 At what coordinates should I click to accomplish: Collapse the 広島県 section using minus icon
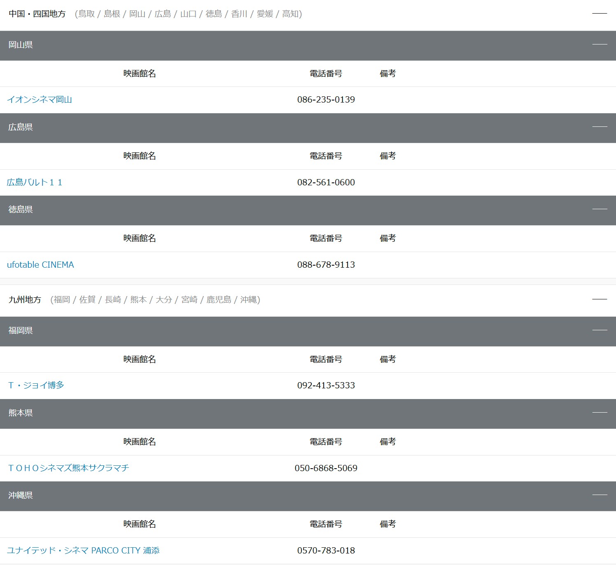coord(599,127)
